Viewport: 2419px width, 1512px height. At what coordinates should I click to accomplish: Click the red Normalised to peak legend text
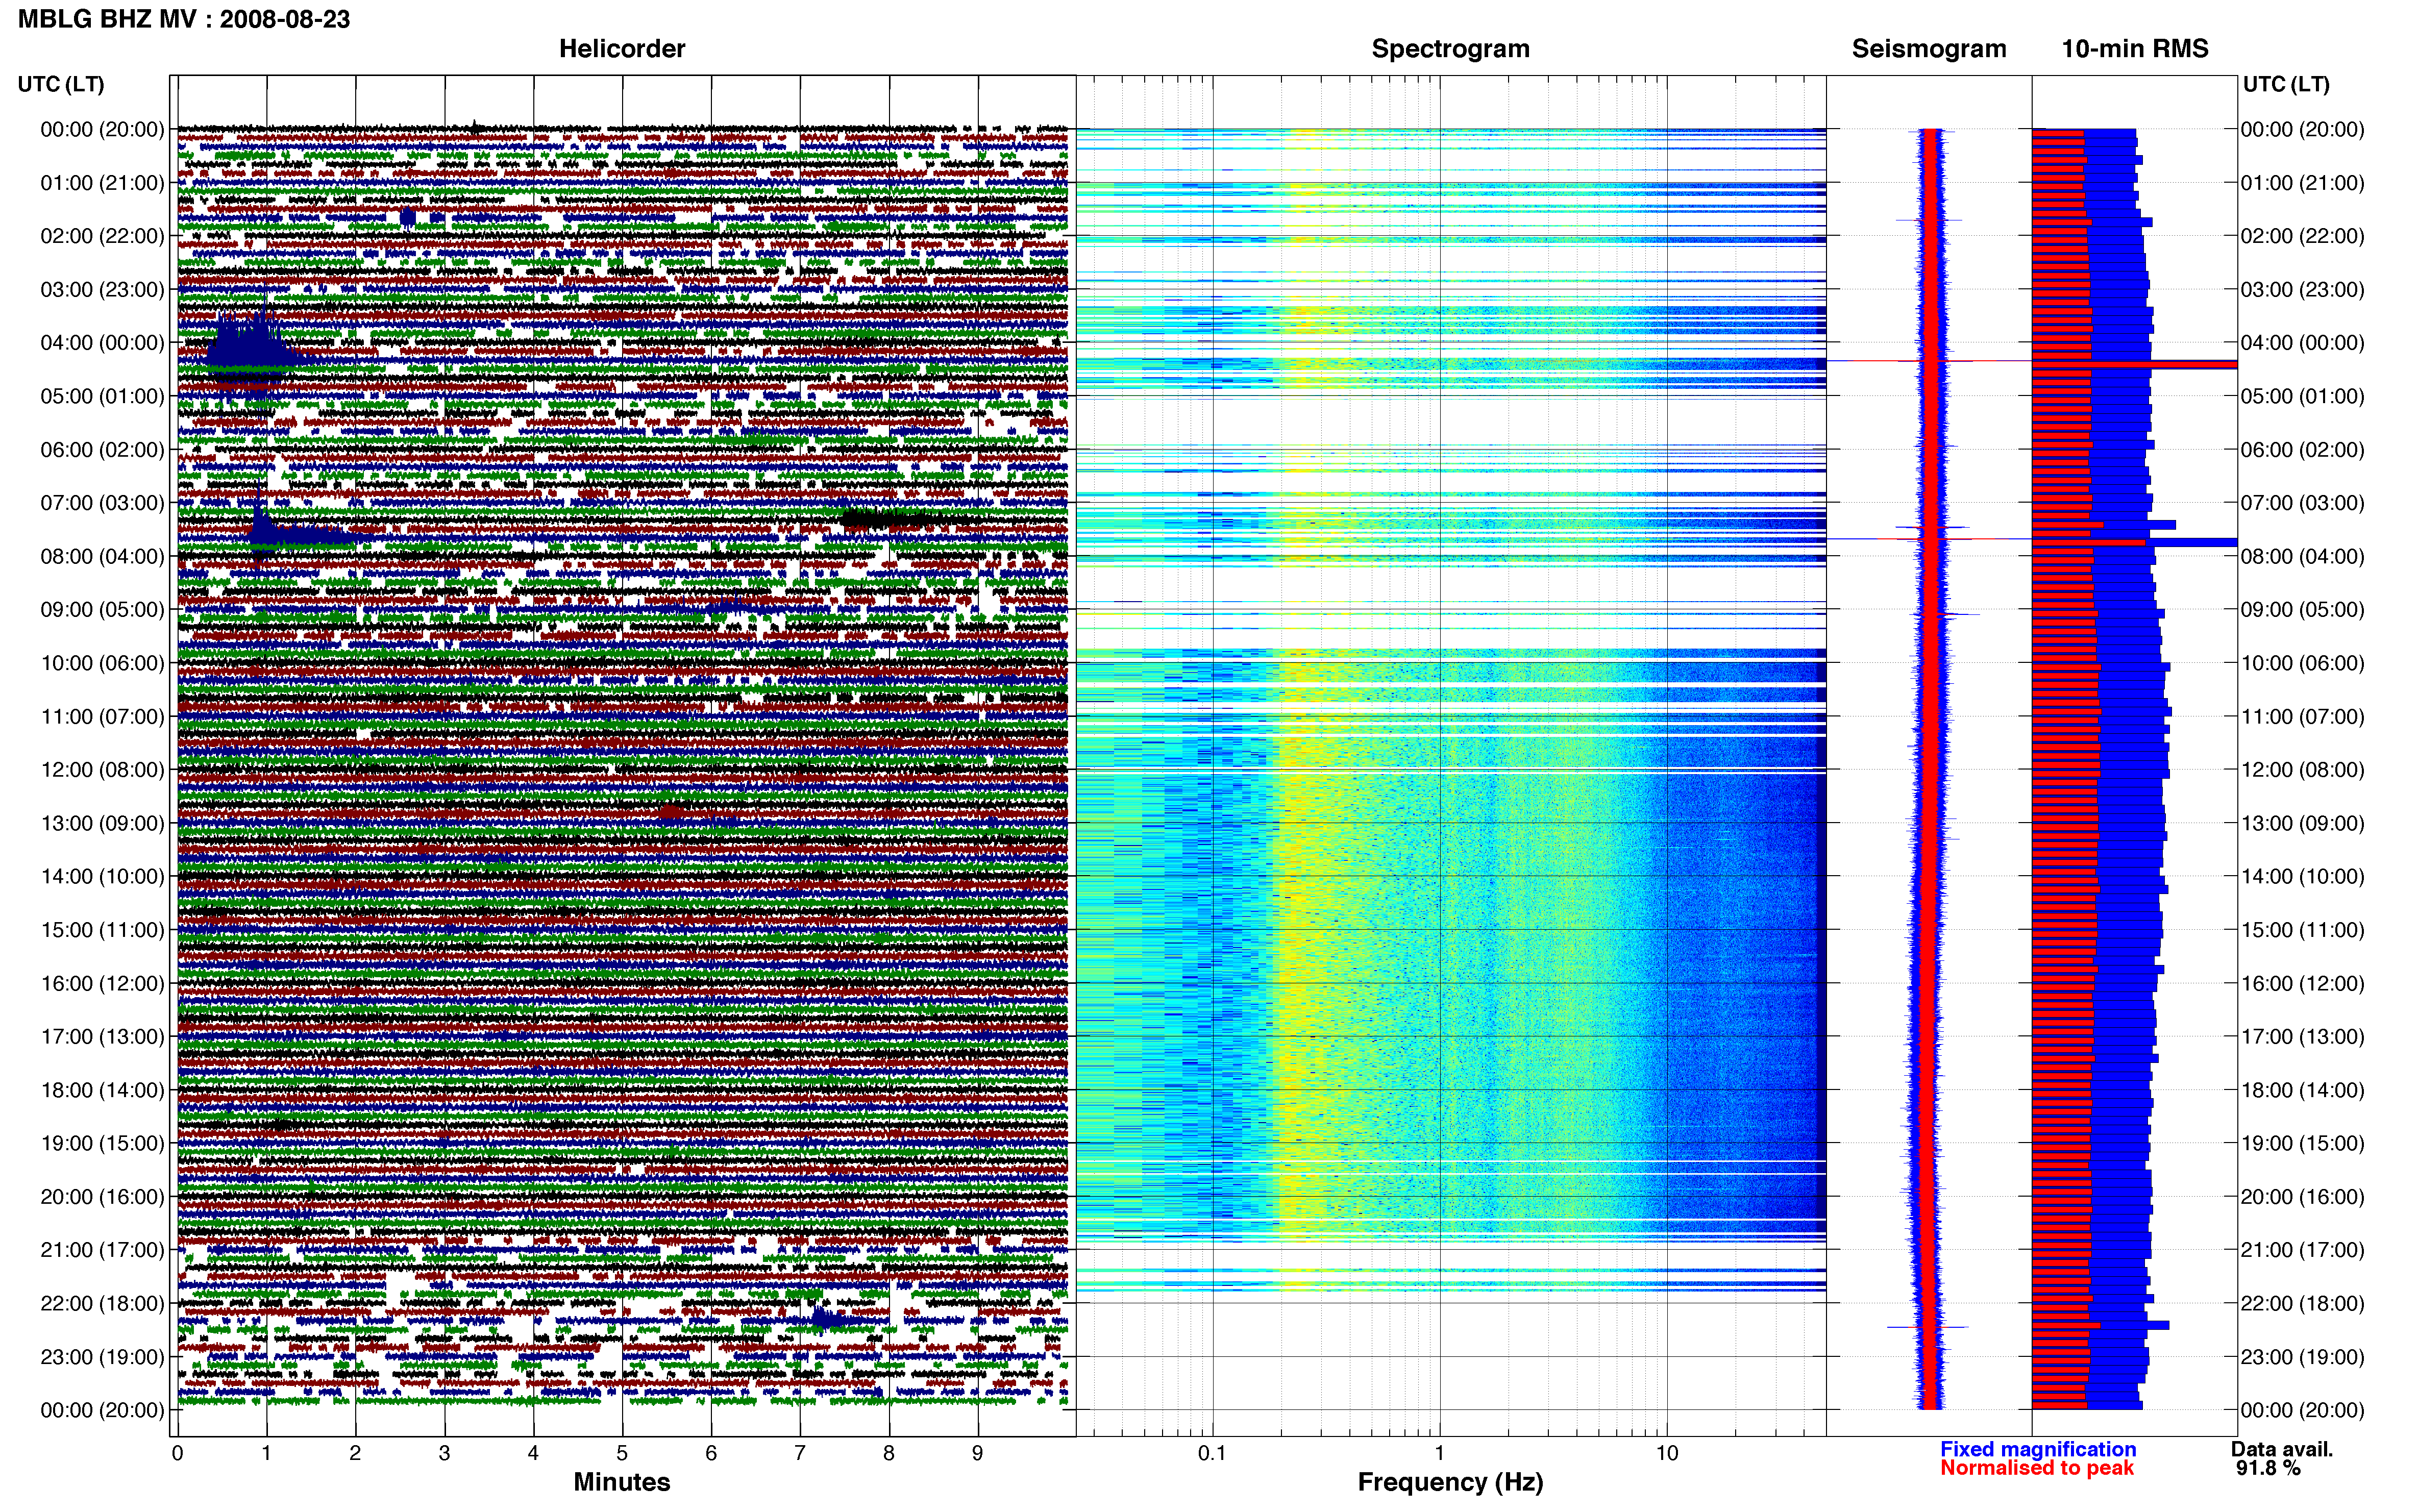[x=2037, y=1469]
